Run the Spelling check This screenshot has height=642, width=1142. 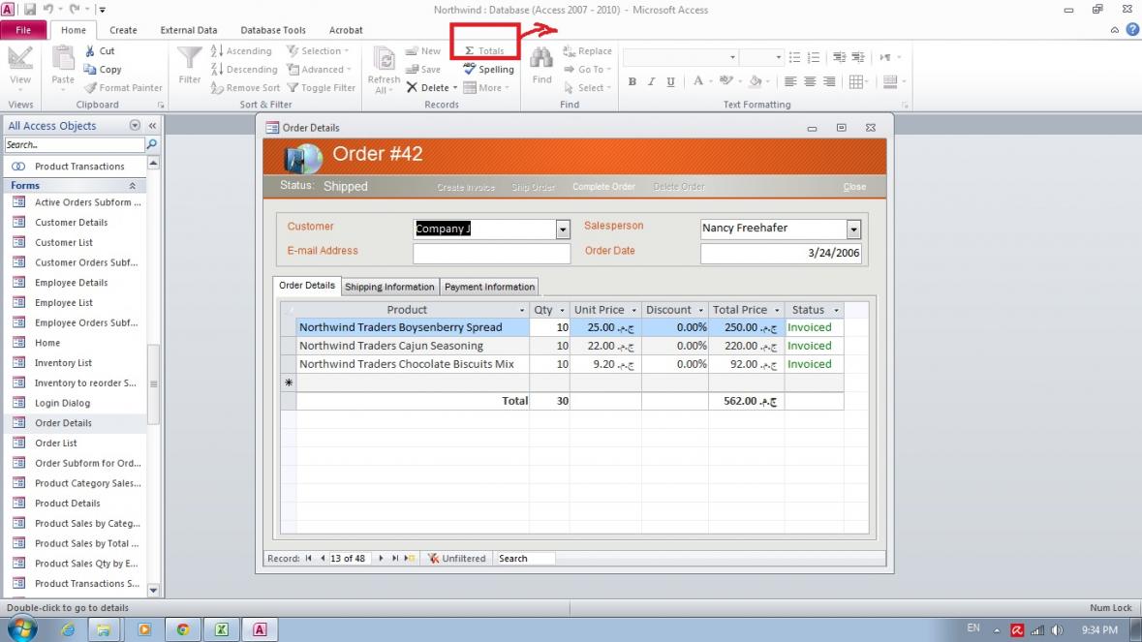pyautogui.click(x=489, y=69)
